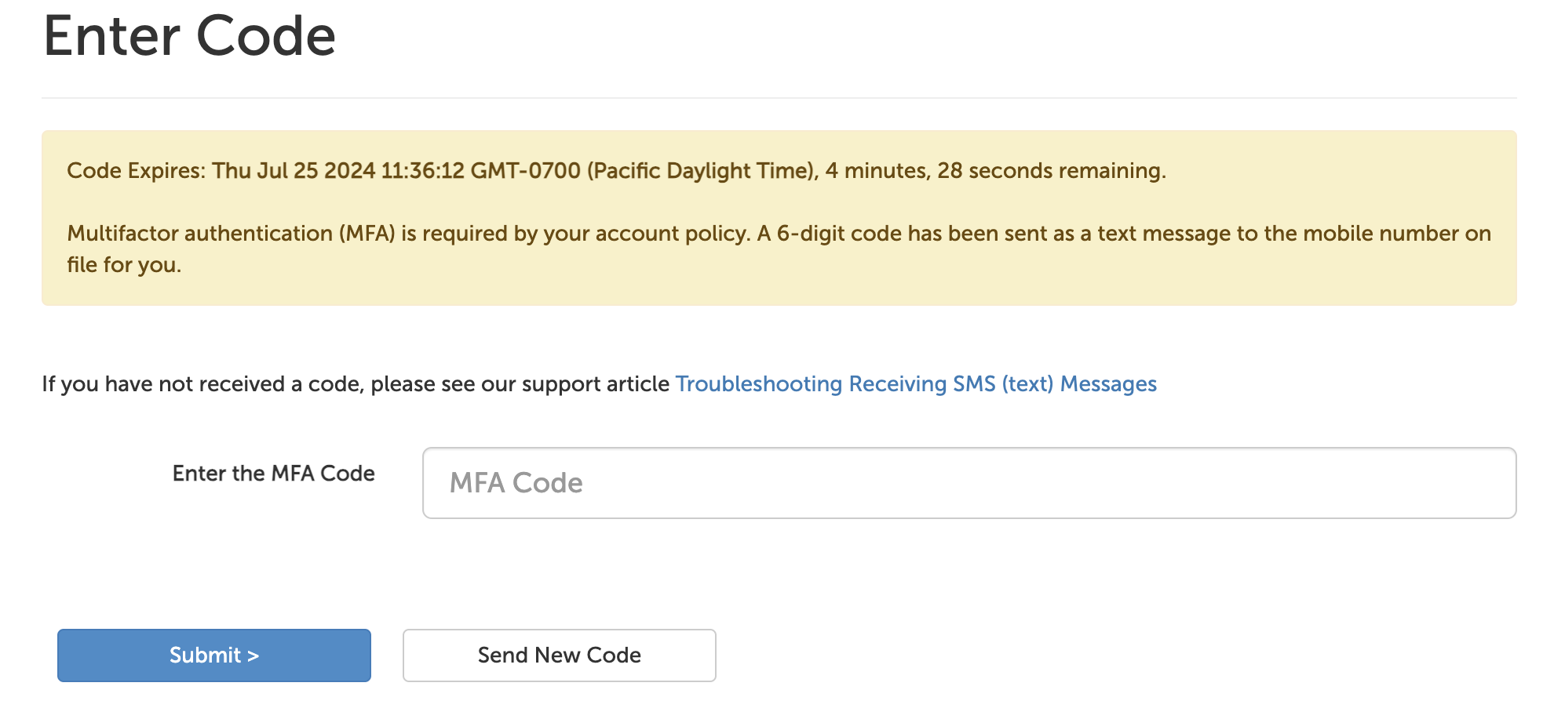Click 'Multifactor authentication (MFA)' text in notice
1554x719 pixels.
(231, 234)
